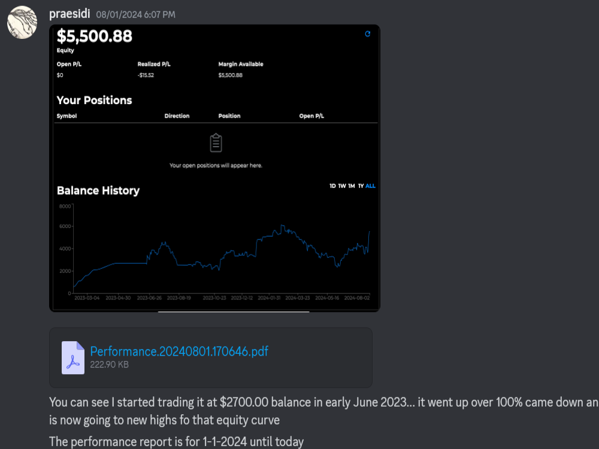Click the PDF file icon
The height and width of the screenshot is (449, 599).
coord(73,357)
